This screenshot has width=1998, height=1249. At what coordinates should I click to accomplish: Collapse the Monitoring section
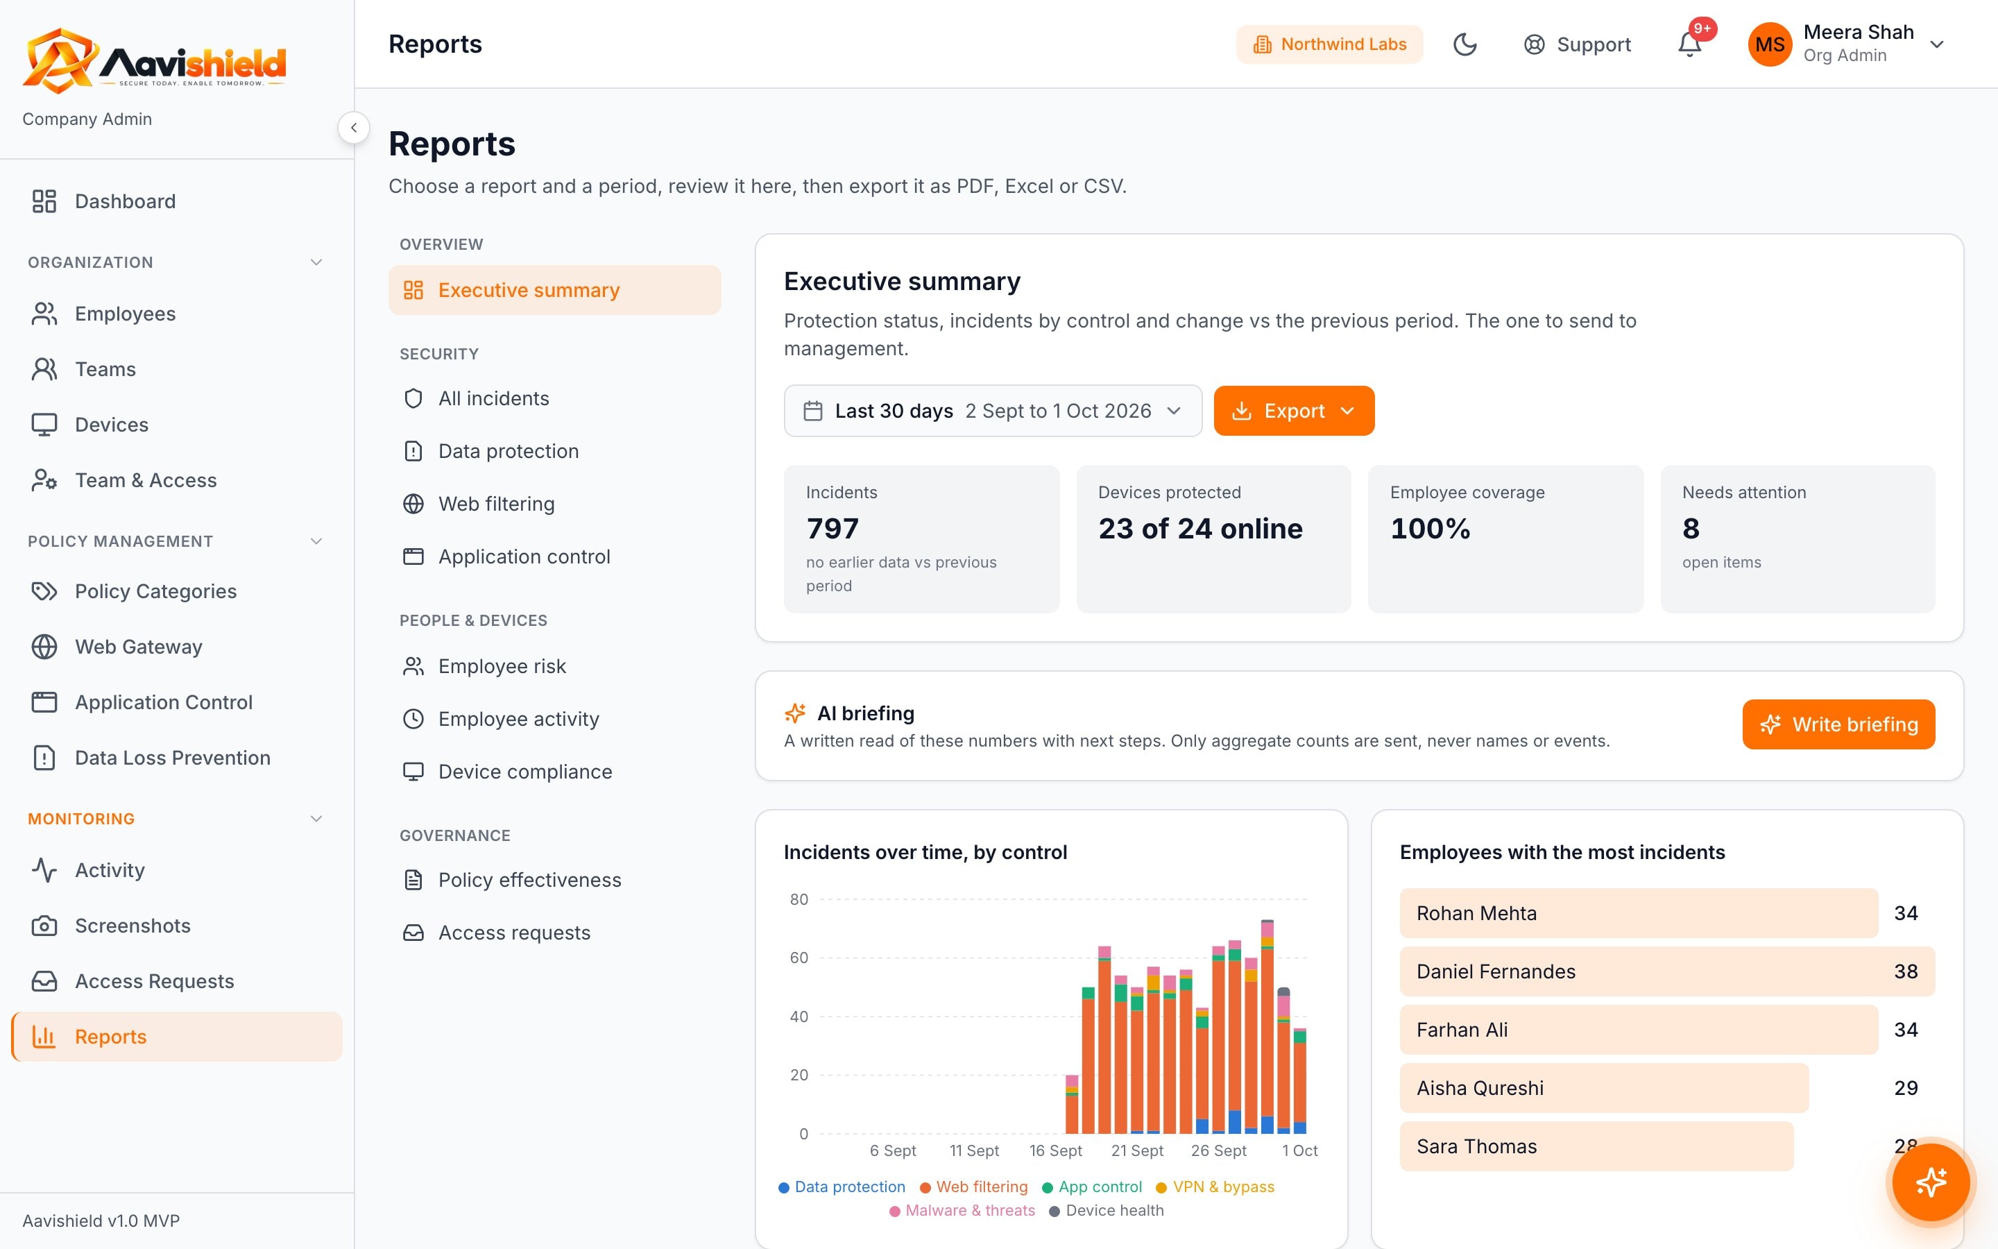[316, 819]
